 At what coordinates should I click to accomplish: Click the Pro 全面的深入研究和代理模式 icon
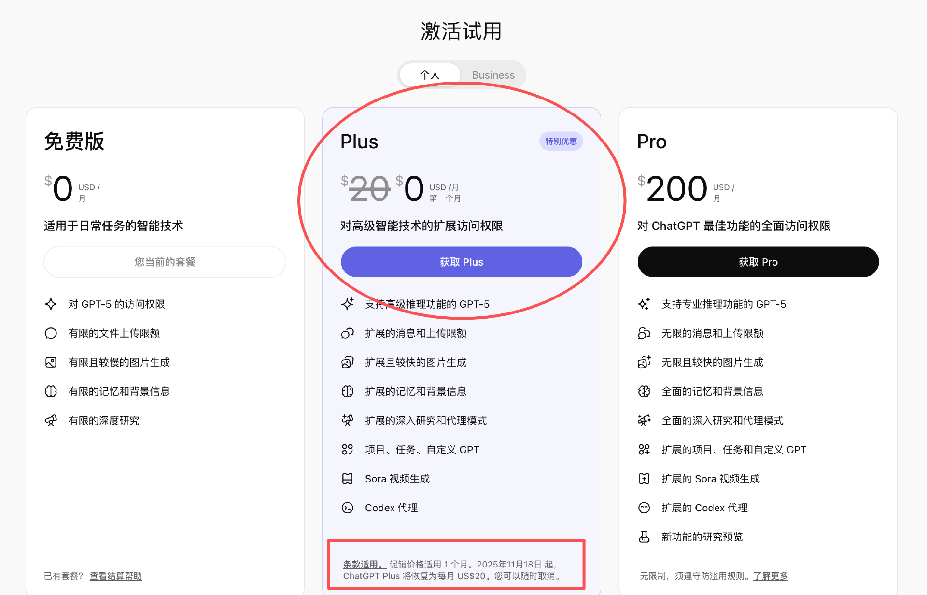click(644, 421)
